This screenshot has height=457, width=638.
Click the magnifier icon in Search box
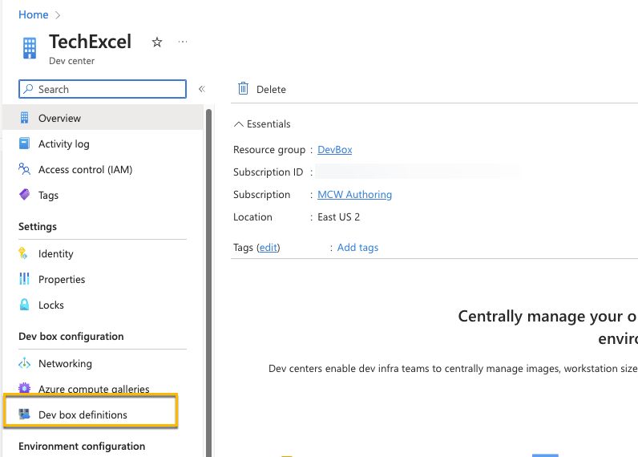pos(28,89)
